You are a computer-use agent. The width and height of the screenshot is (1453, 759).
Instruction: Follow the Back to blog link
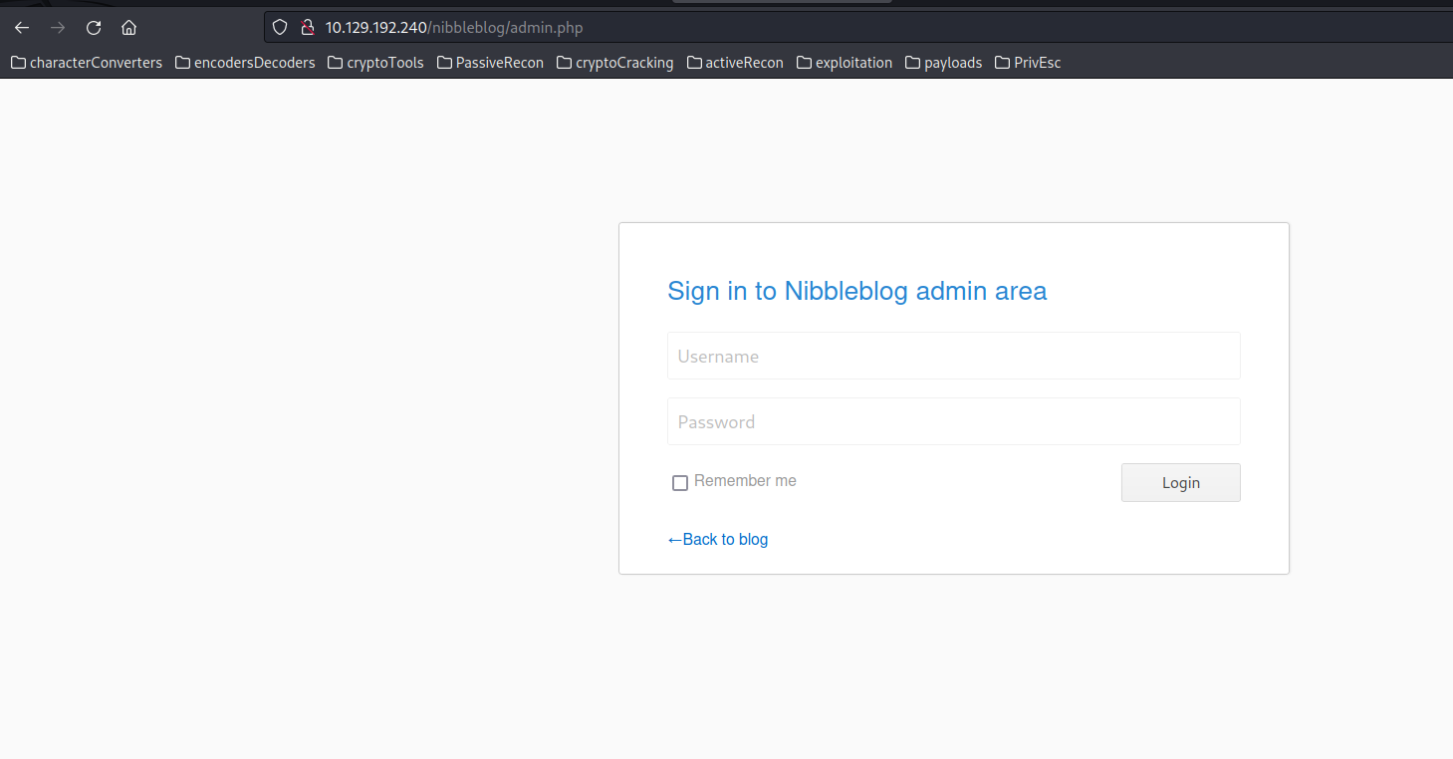(x=718, y=539)
